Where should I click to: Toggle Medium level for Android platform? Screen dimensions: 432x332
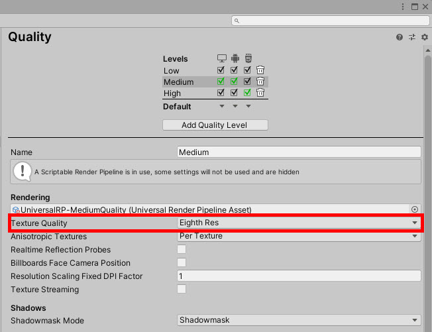[234, 82]
